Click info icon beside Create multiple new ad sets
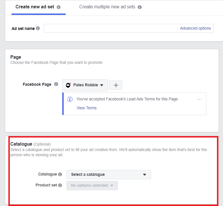Image resolution: width=223 pixels, height=206 pixels. tap(140, 7)
